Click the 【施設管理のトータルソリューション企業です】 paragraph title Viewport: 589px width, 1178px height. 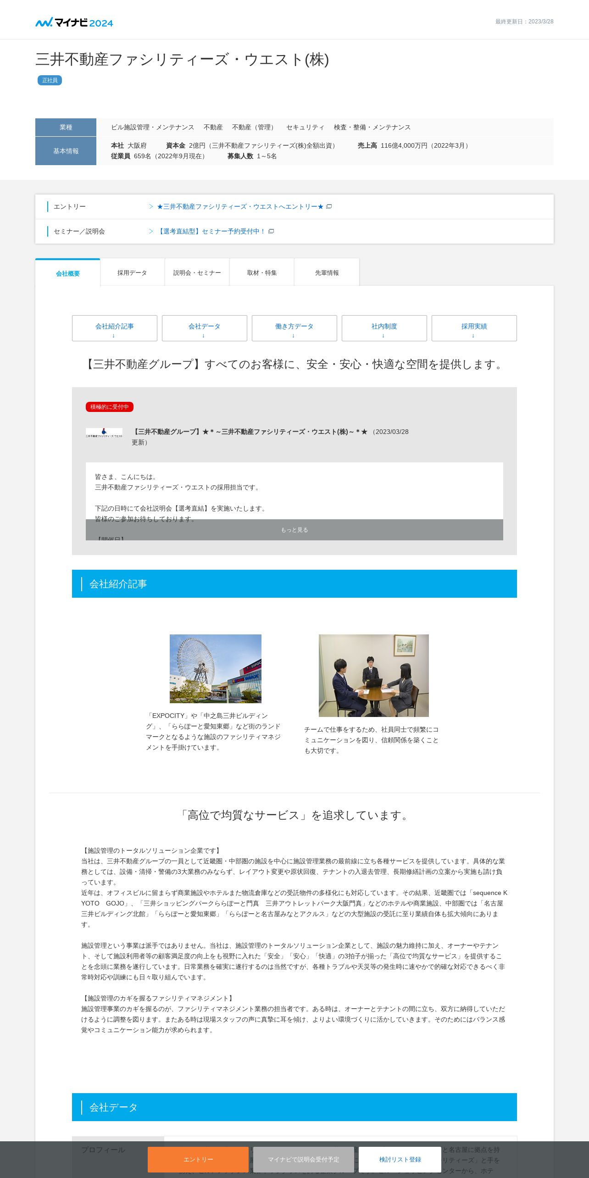(x=152, y=850)
